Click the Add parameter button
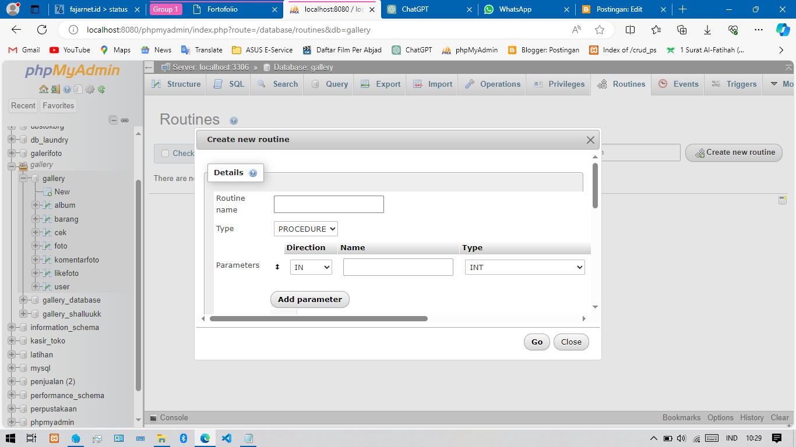Image resolution: width=796 pixels, height=447 pixels. pyautogui.click(x=310, y=300)
